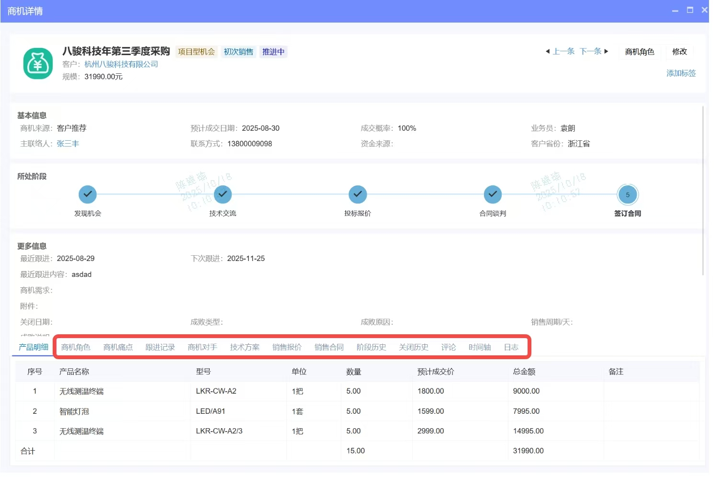Open the 评论 tab

pyautogui.click(x=448, y=347)
